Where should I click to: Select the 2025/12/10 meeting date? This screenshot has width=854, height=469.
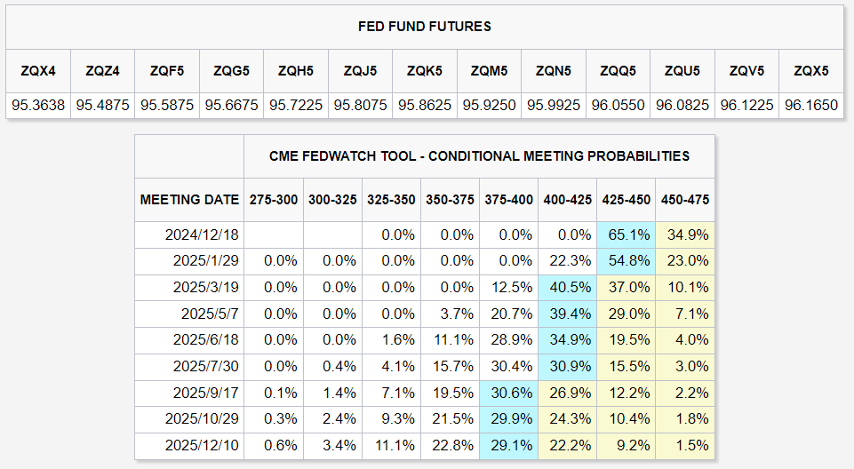click(x=202, y=446)
